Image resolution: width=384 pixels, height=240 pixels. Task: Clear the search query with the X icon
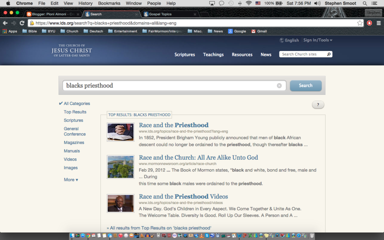click(x=279, y=85)
